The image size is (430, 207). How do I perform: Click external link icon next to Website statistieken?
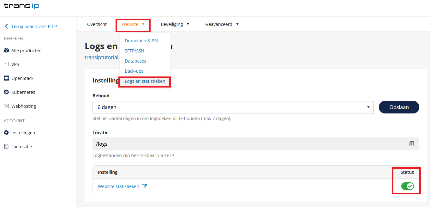tap(144, 186)
